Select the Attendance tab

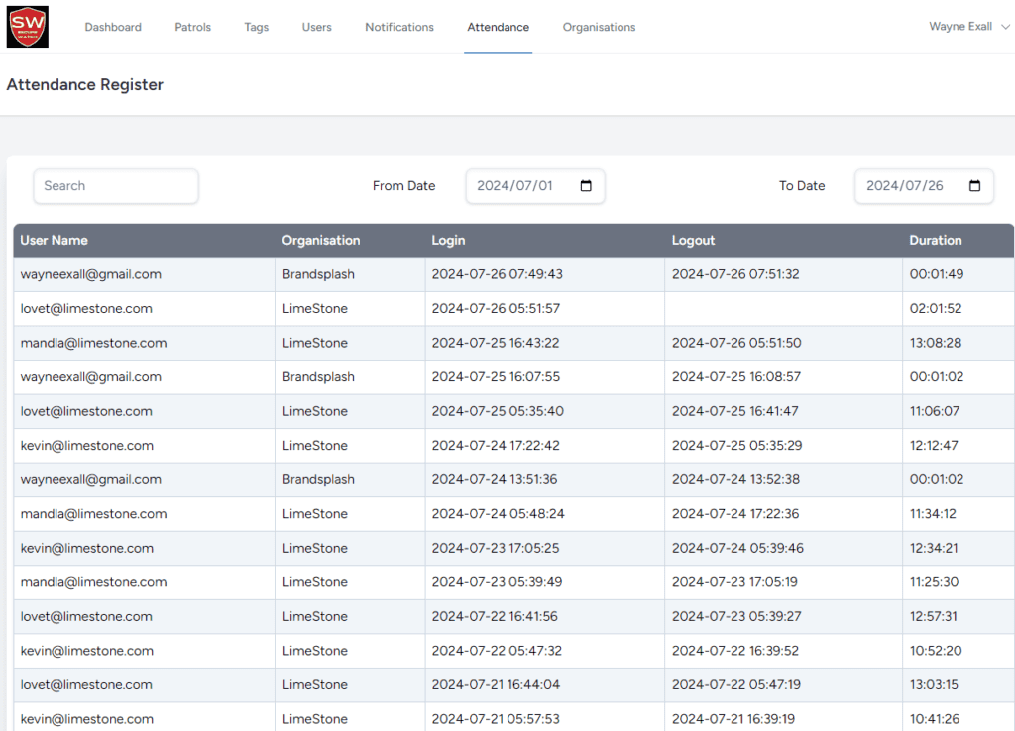(498, 27)
